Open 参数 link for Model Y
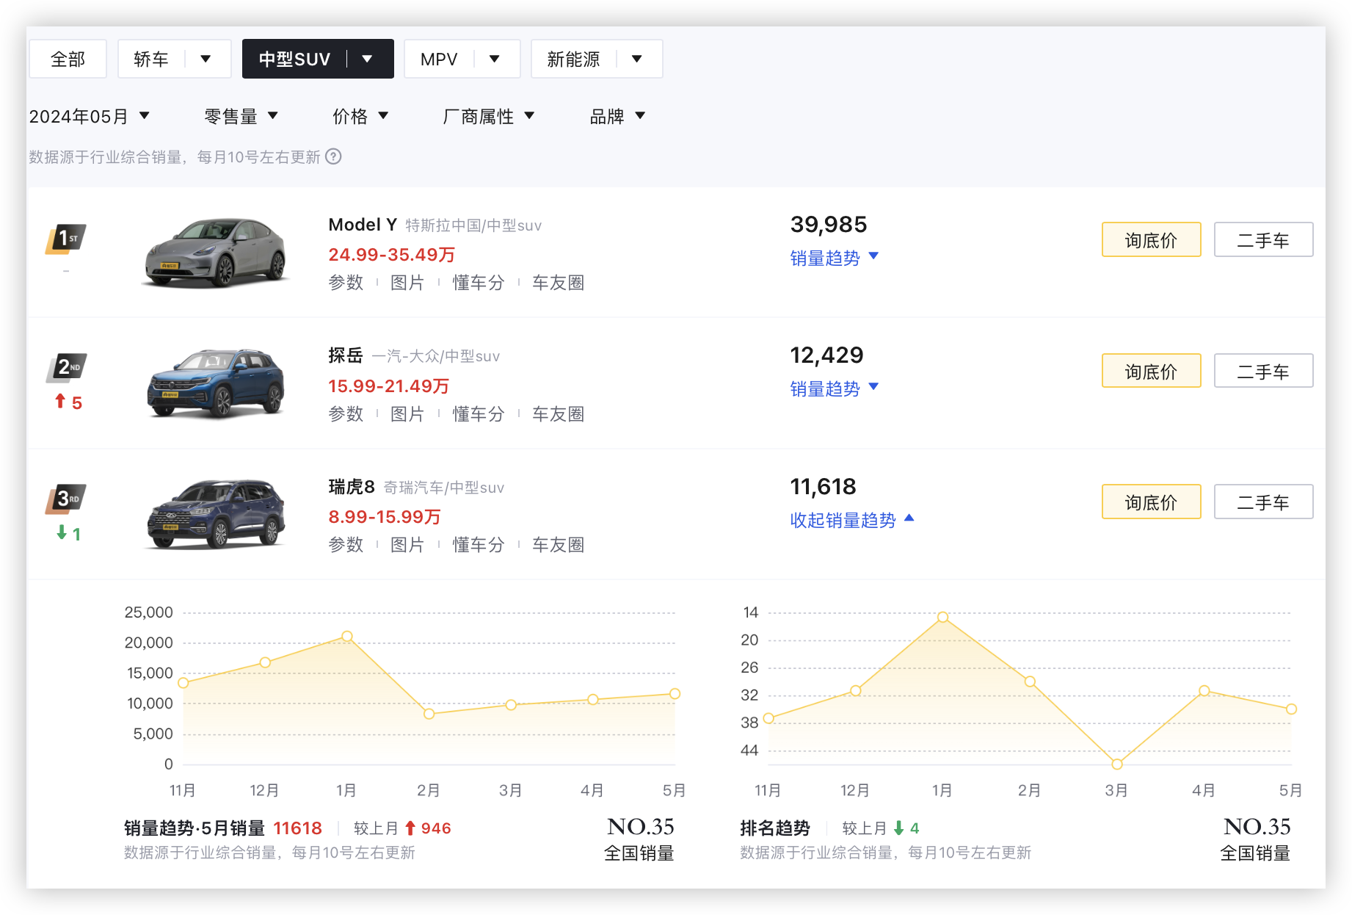Image resolution: width=1352 pixels, height=915 pixels. (346, 283)
